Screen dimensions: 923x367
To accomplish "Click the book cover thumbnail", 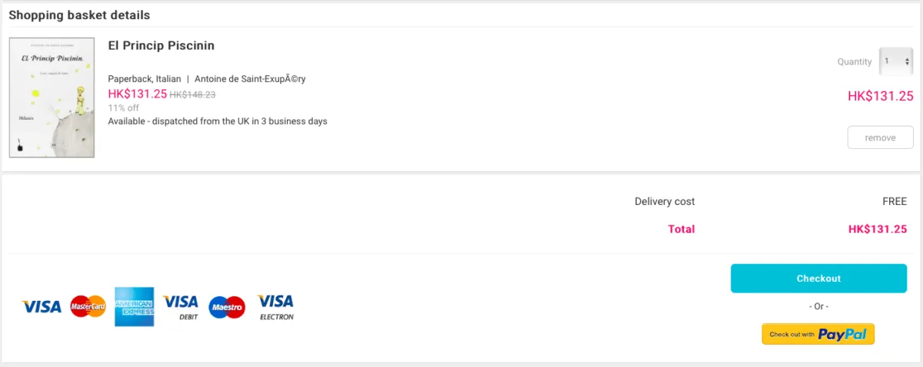I will [x=52, y=98].
